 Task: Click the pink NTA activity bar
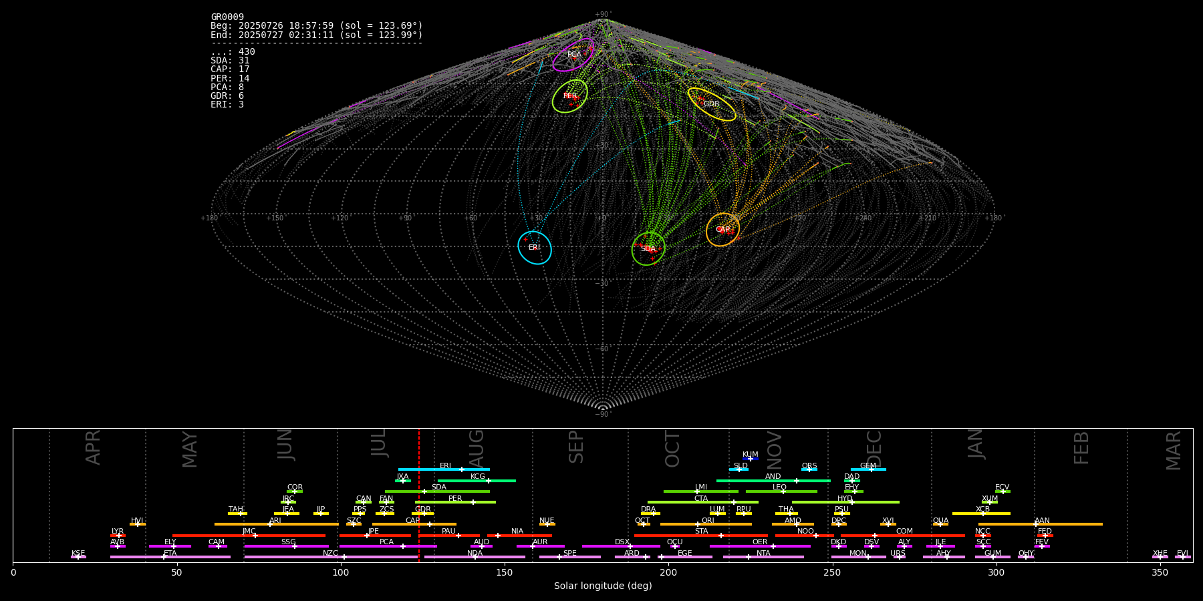pyautogui.click(x=763, y=557)
